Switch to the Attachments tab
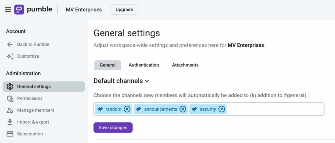The image size is (335, 143). [x=185, y=65]
